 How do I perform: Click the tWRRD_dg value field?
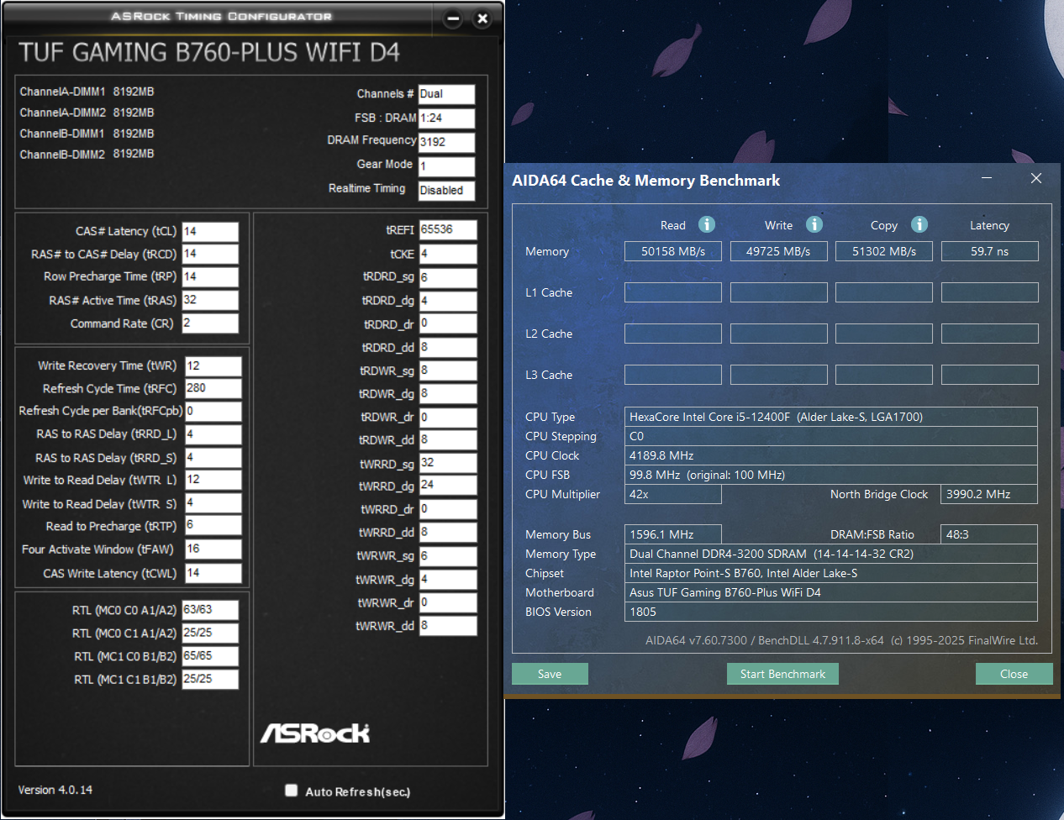[449, 486]
